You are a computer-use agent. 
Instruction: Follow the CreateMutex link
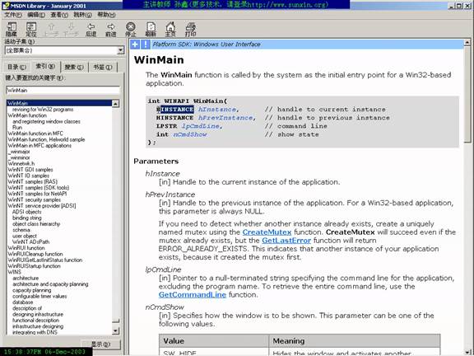pos(267,232)
